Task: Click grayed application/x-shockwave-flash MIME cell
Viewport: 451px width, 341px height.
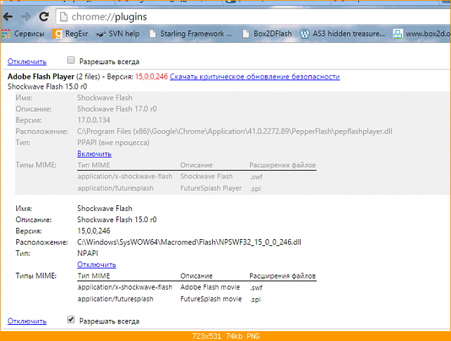Action: click(x=125, y=176)
